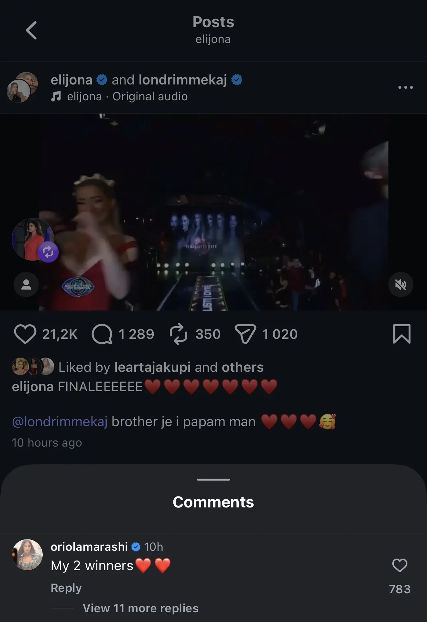Open londrimmekaj's profile from post header
Screen dimensions: 427x622
click(x=182, y=80)
